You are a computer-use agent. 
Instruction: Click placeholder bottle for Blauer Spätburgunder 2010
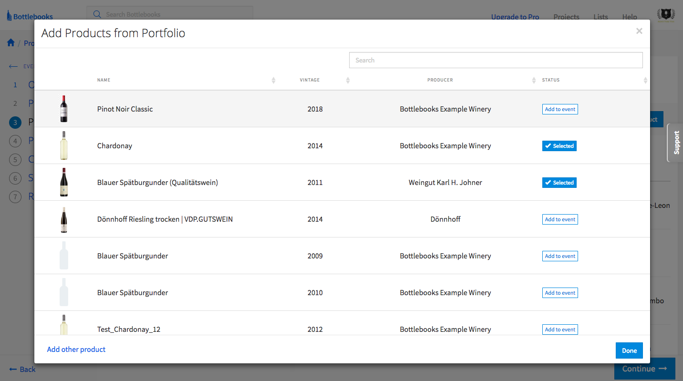tap(64, 292)
